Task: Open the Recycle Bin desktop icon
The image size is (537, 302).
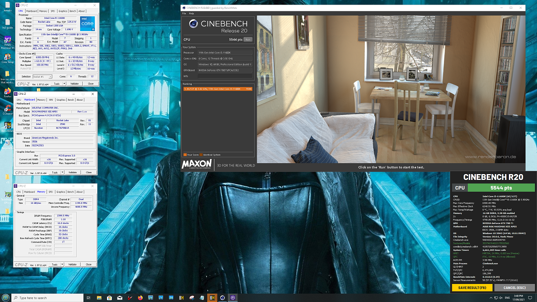Action: [x=7, y=143]
